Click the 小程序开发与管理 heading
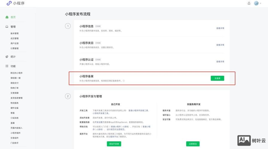The image size is (268, 149). pos(91,96)
